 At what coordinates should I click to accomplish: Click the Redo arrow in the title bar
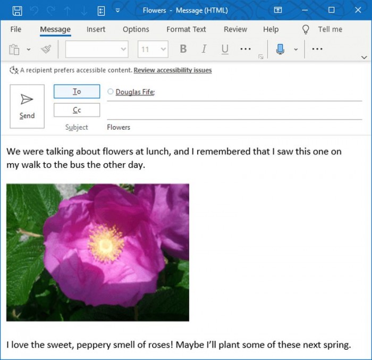tap(51, 11)
